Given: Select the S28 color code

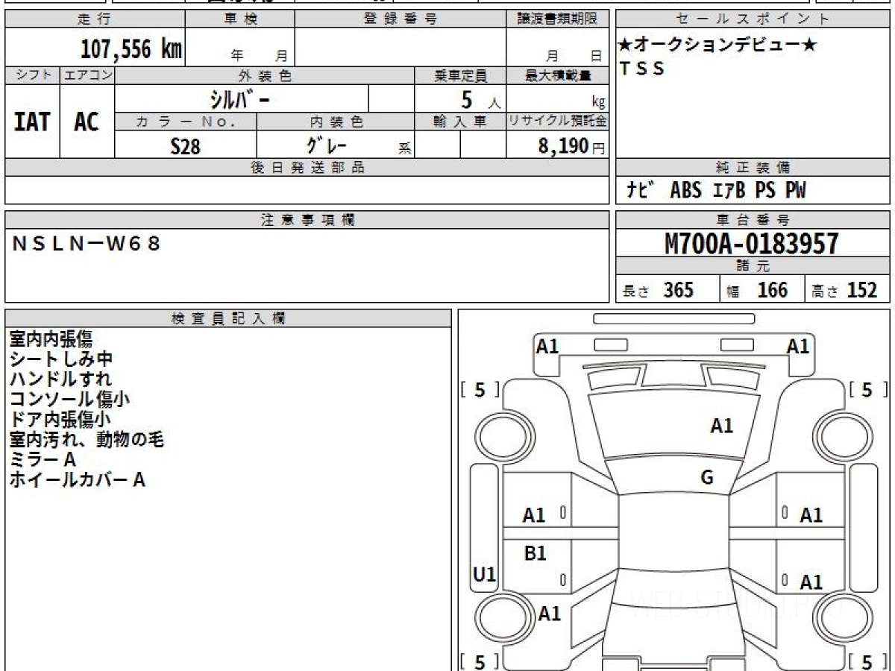Looking at the screenshot, I should [x=186, y=146].
